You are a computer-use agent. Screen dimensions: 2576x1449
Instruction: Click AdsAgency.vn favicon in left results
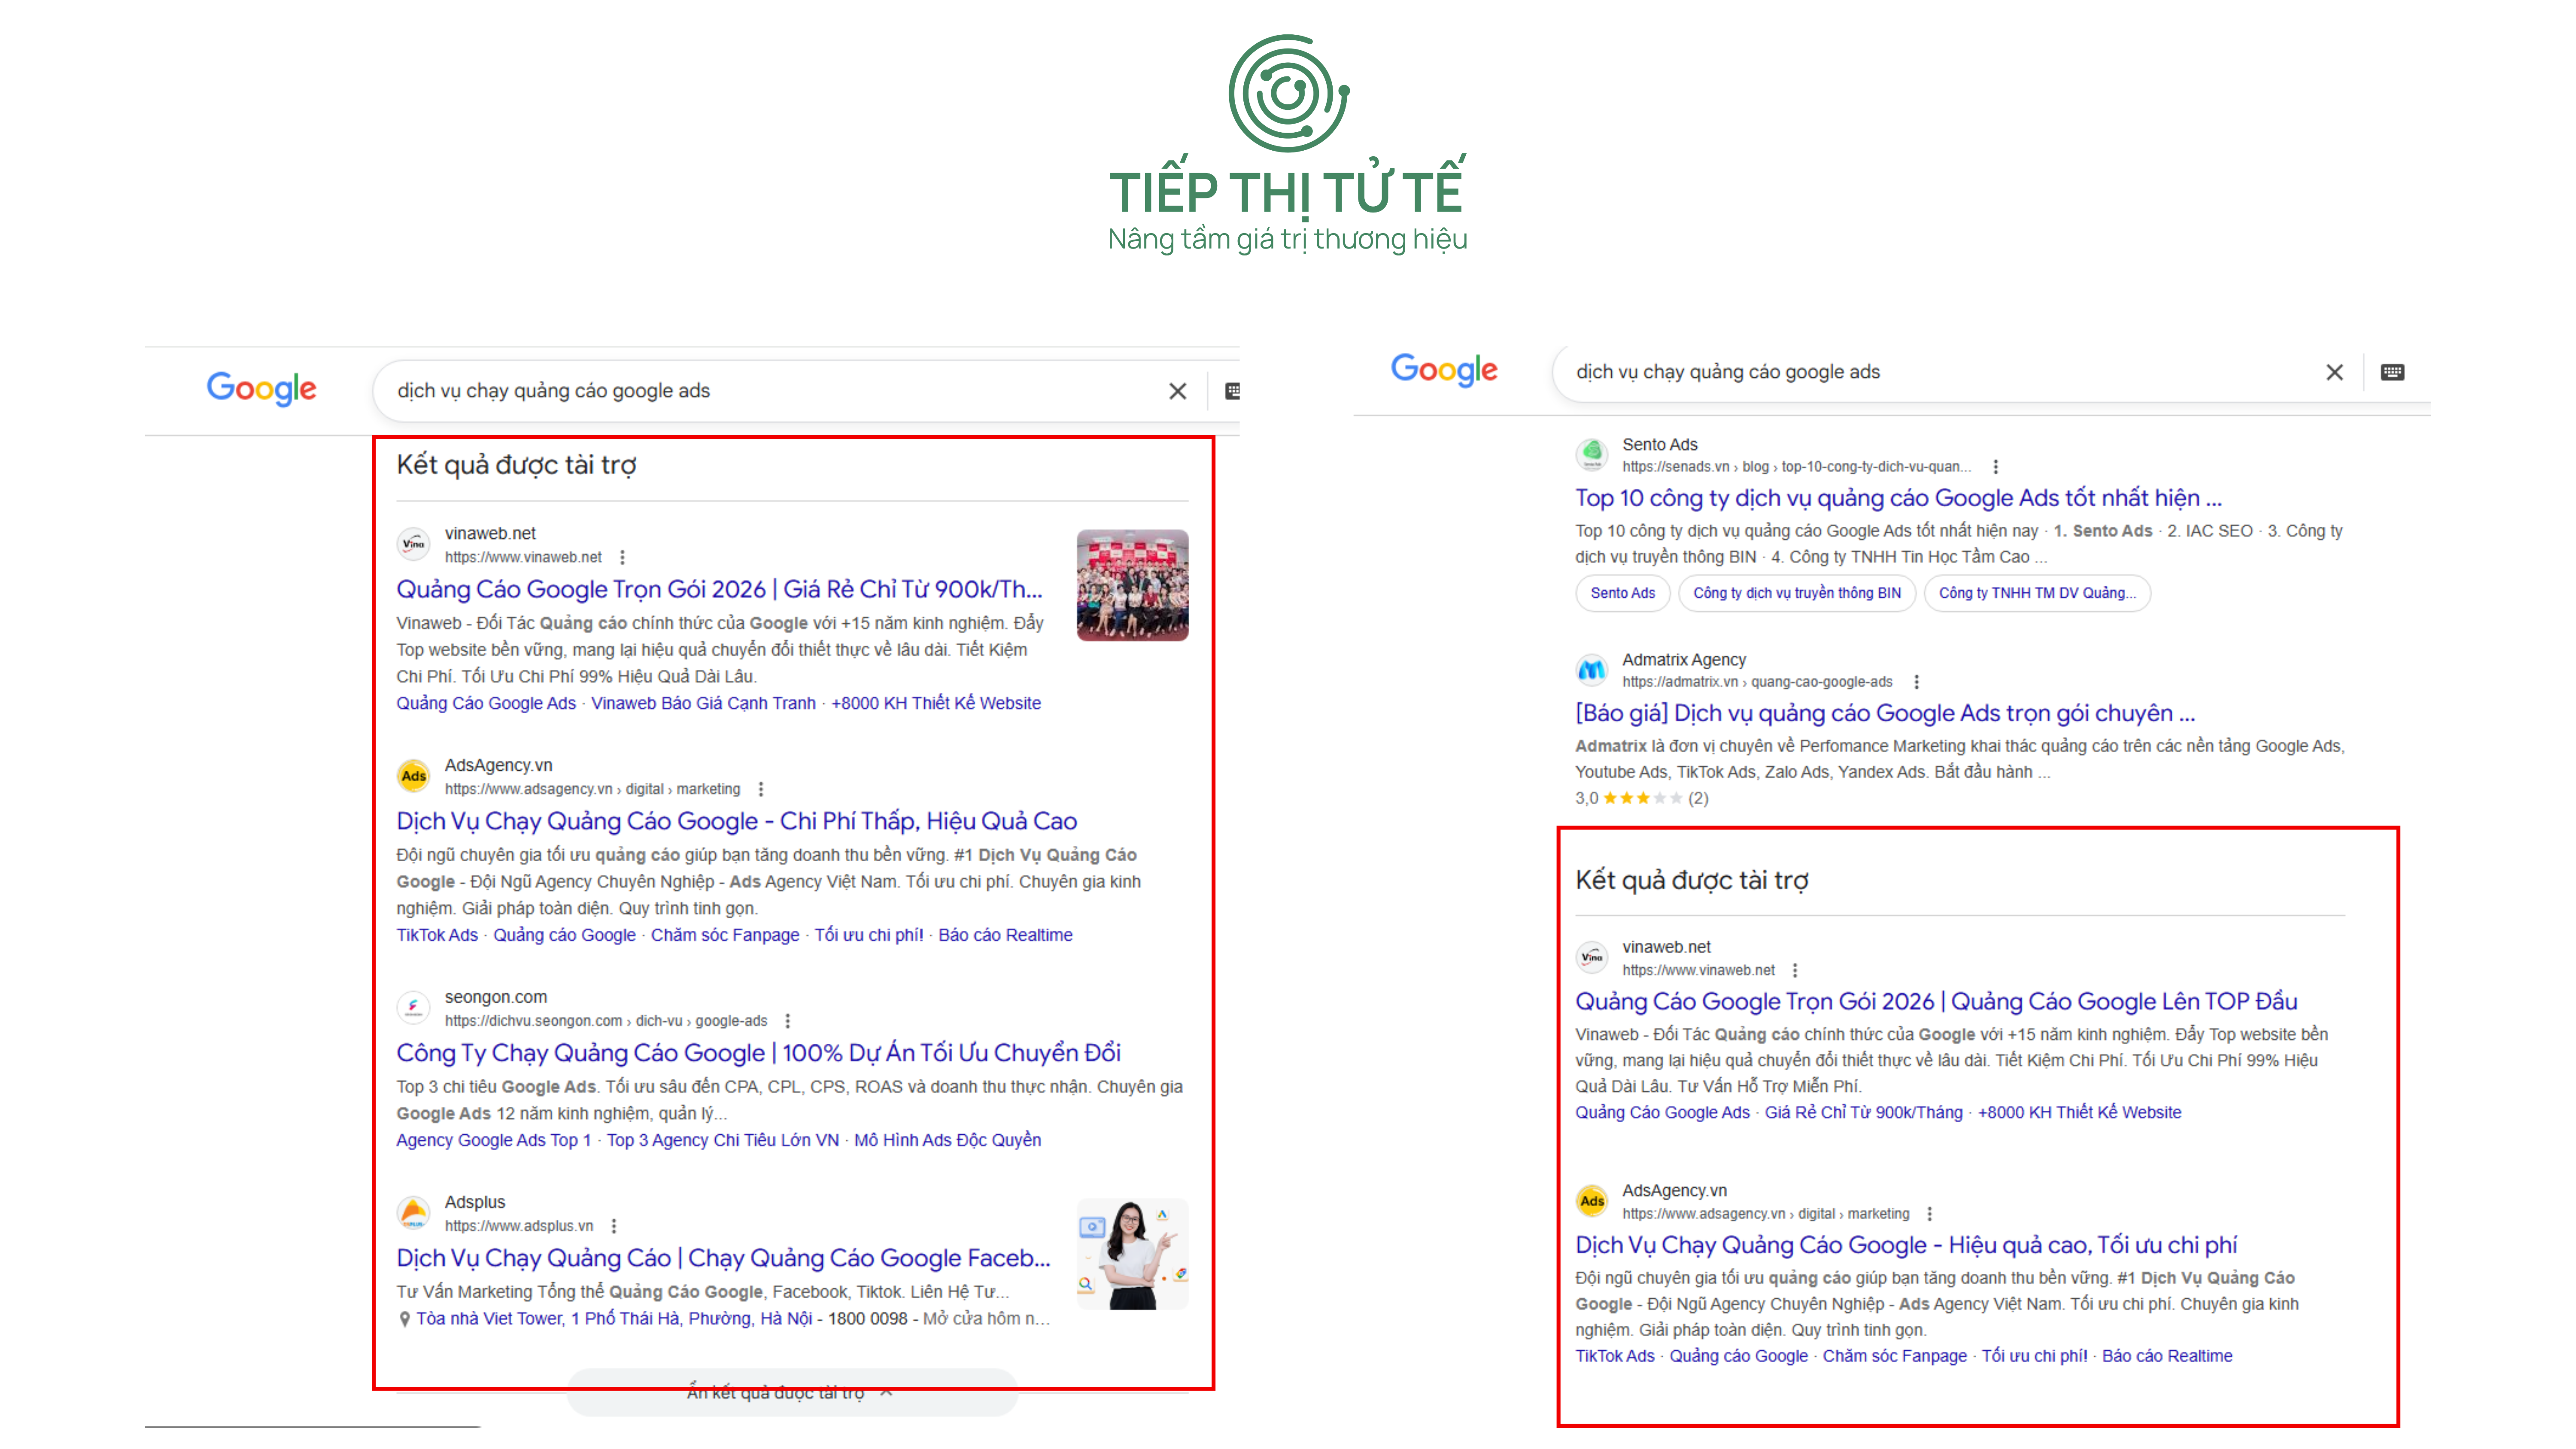click(x=413, y=776)
